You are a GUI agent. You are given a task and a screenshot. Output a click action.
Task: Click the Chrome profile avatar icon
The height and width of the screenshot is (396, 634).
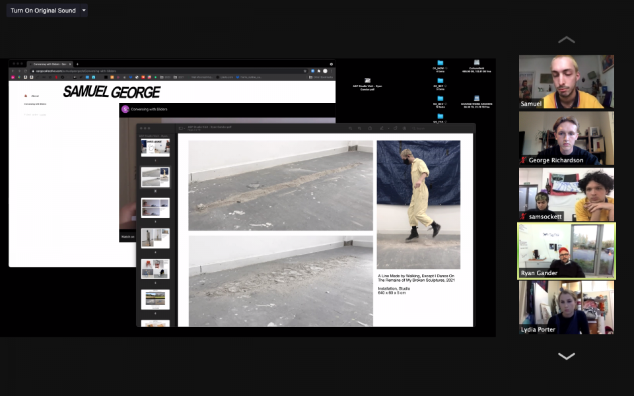point(325,71)
